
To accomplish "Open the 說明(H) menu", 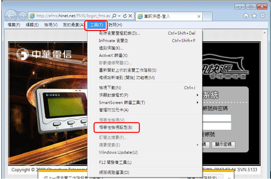I will coord(115,25).
